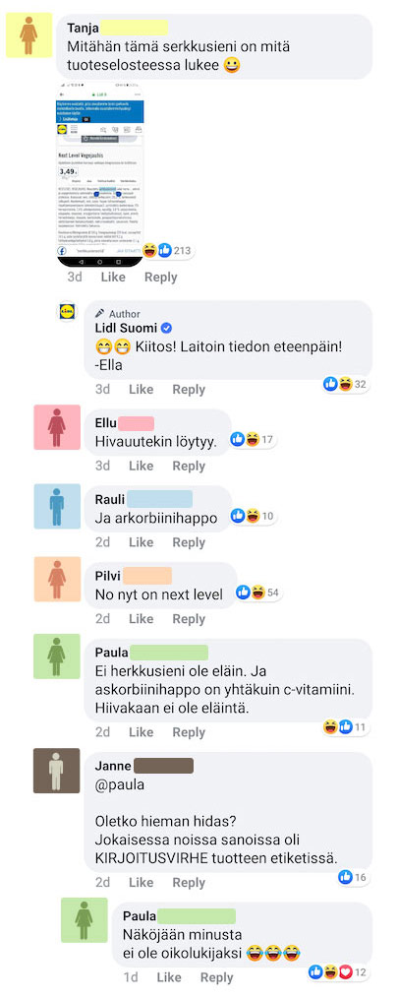Like Ellu's Hivauutekin comment
This screenshot has height=999, width=398.
pyautogui.click(x=142, y=466)
